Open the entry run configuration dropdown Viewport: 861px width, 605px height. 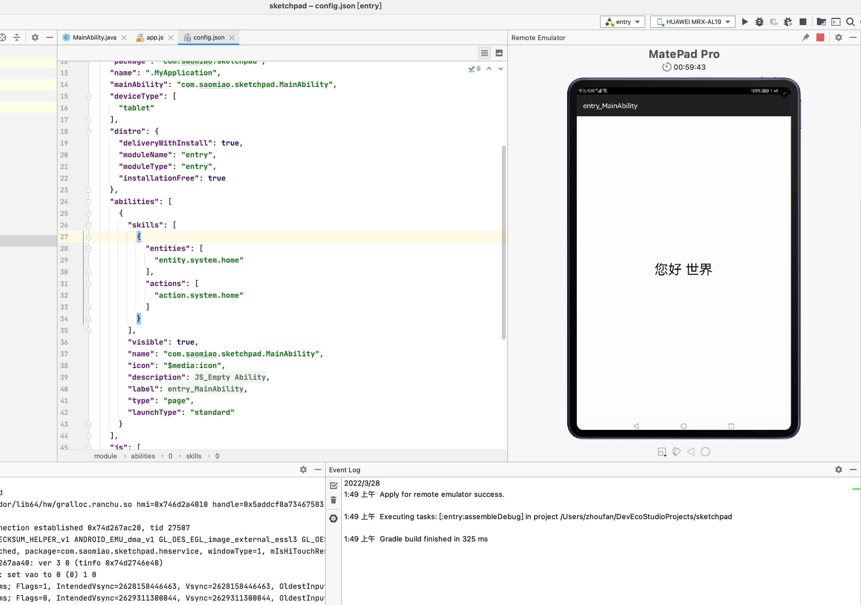click(x=623, y=22)
